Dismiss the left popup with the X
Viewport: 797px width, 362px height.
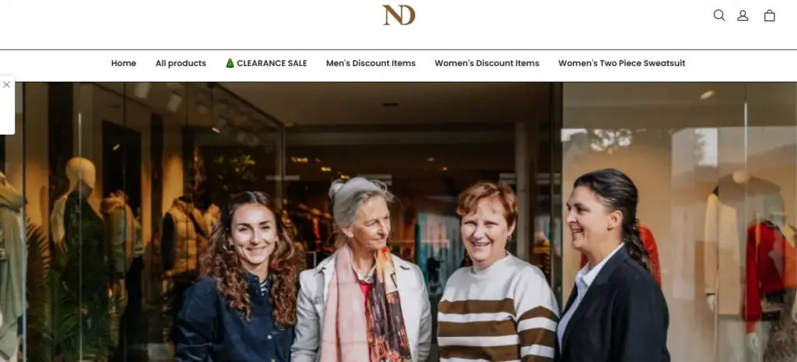click(x=6, y=84)
